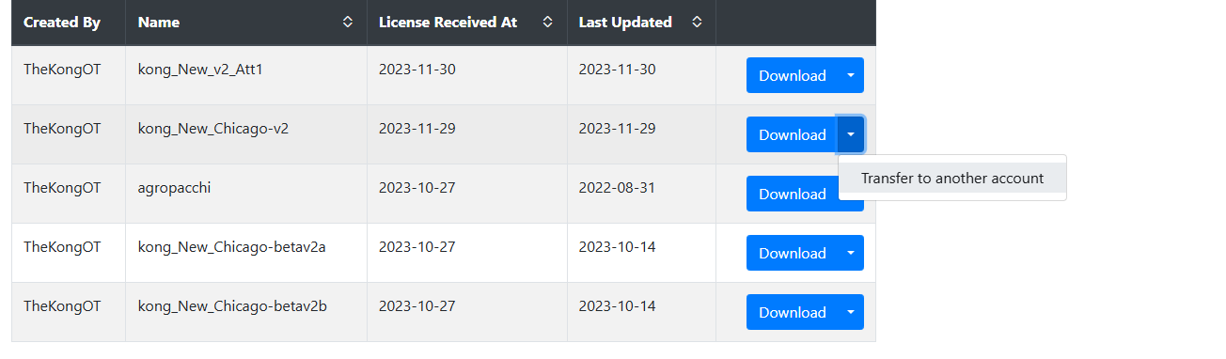Download the kong_New_Chicago-v2 license
Viewport: 1226px width, 359px height.
792,134
